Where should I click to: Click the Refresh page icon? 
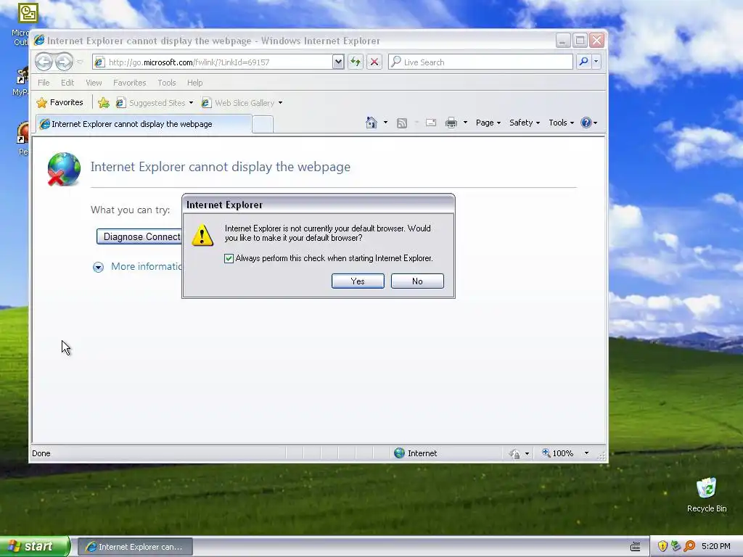[x=356, y=62]
